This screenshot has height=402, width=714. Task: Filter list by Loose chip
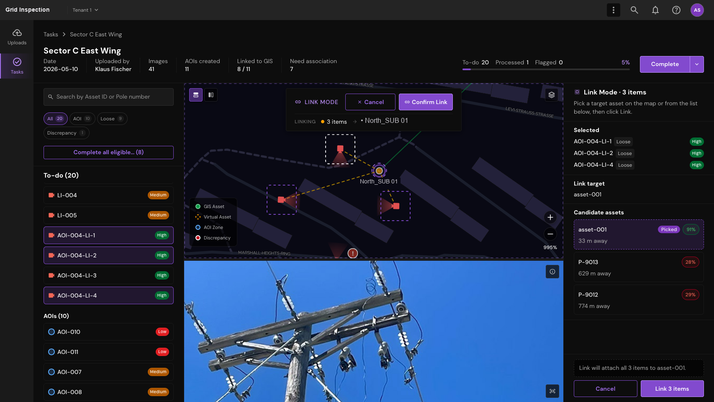click(x=112, y=119)
